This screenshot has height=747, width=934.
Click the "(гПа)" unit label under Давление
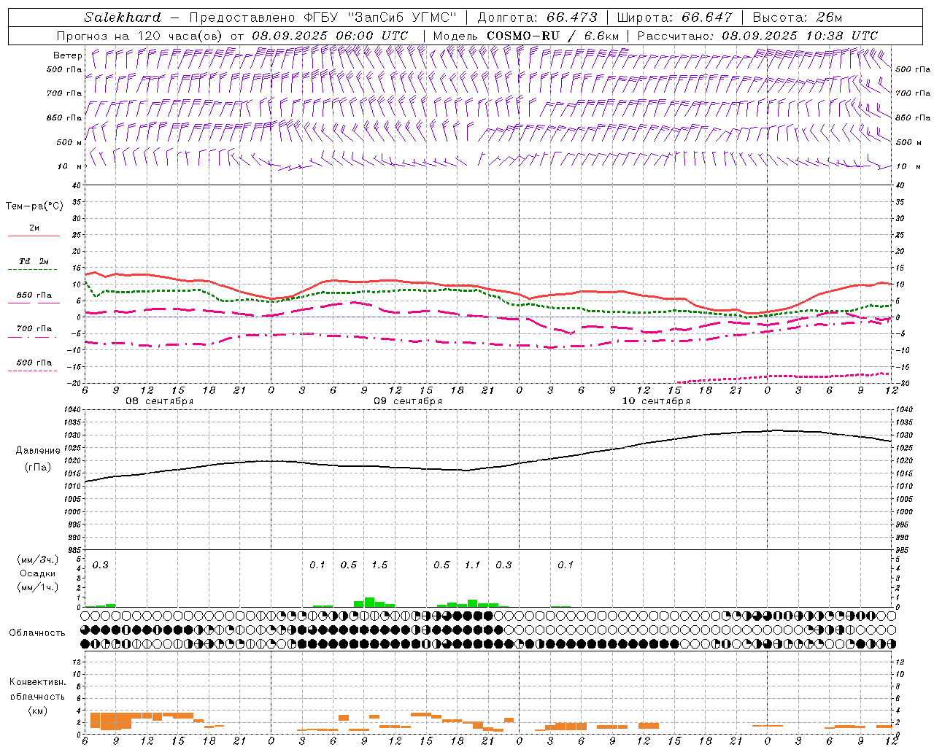pyautogui.click(x=38, y=468)
